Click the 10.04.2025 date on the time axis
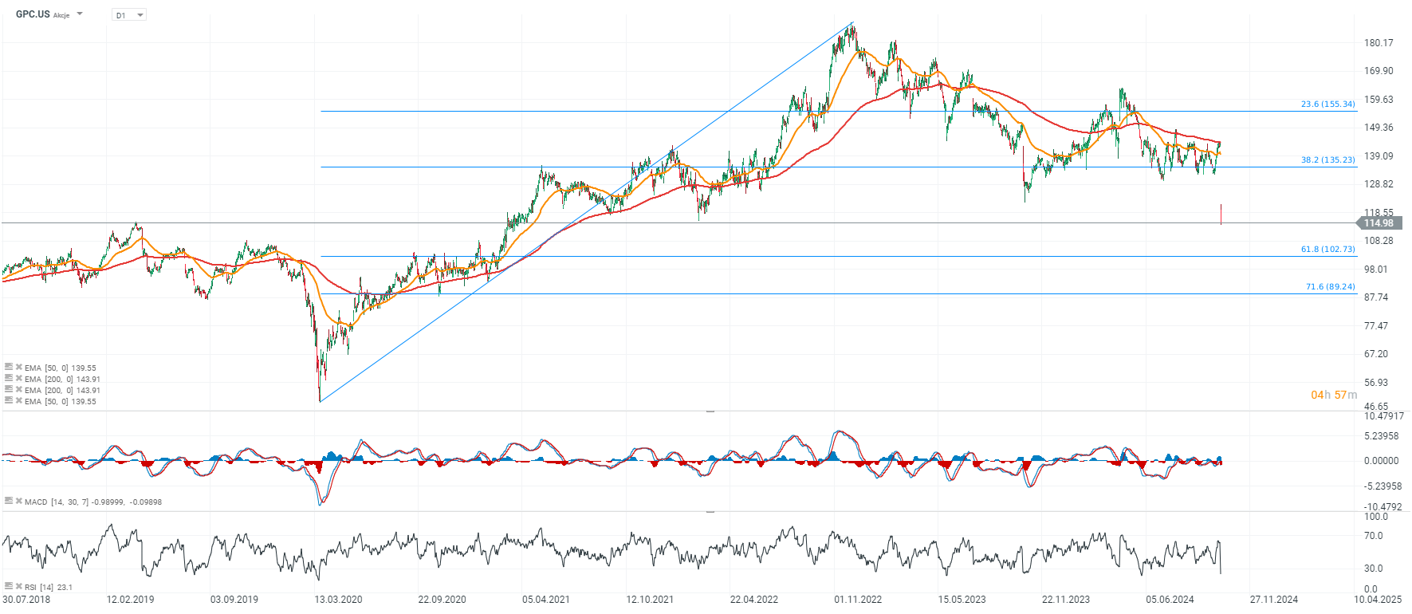The width and height of the screenshot is (1412, 614). pyautogui.click(x=1378, y=600)
